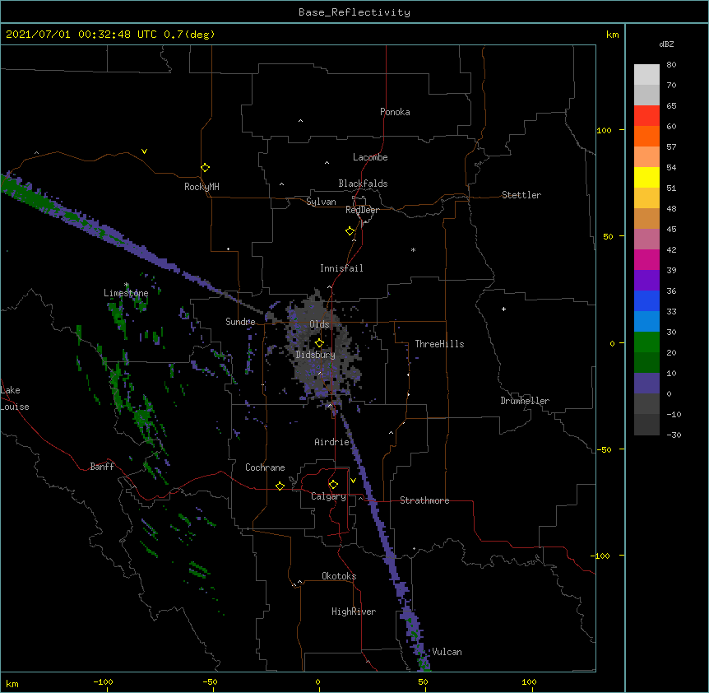Click the white asterisk marker east of Innisfail
Screen dimensions: 709x693
pyautogui.click(x=413, y=250)
